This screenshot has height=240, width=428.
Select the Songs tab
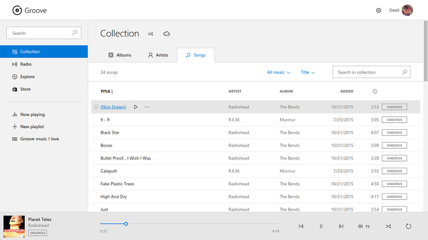point(195,55)
